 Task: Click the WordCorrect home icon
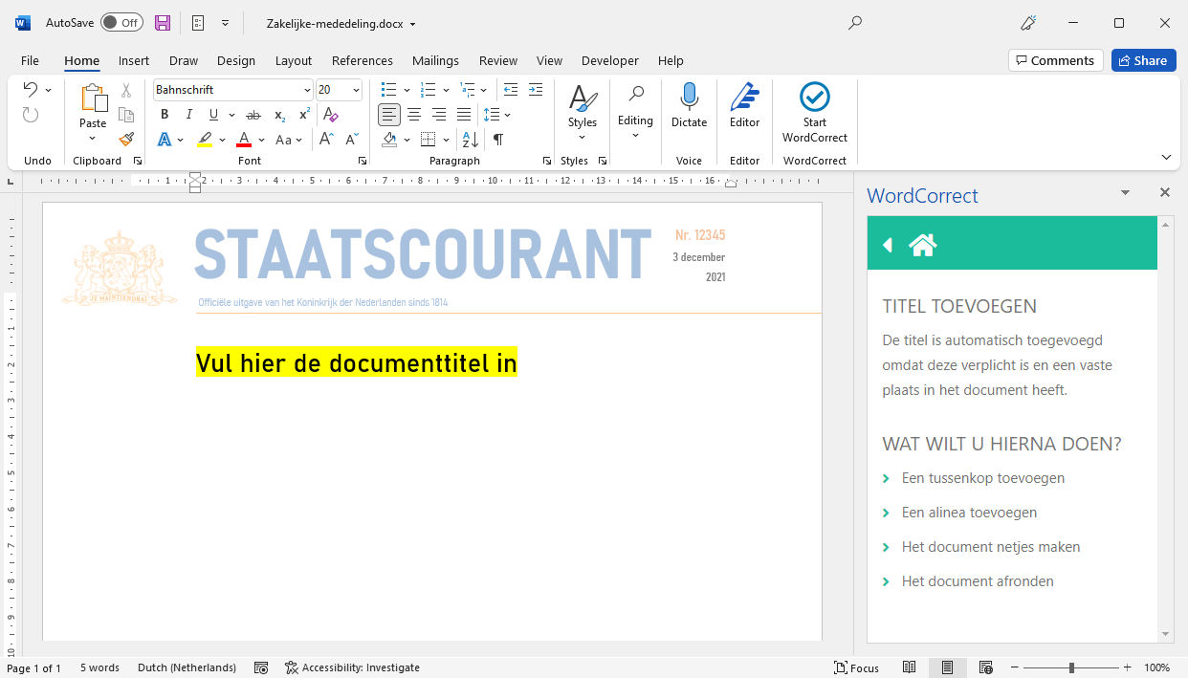[923, 246]
